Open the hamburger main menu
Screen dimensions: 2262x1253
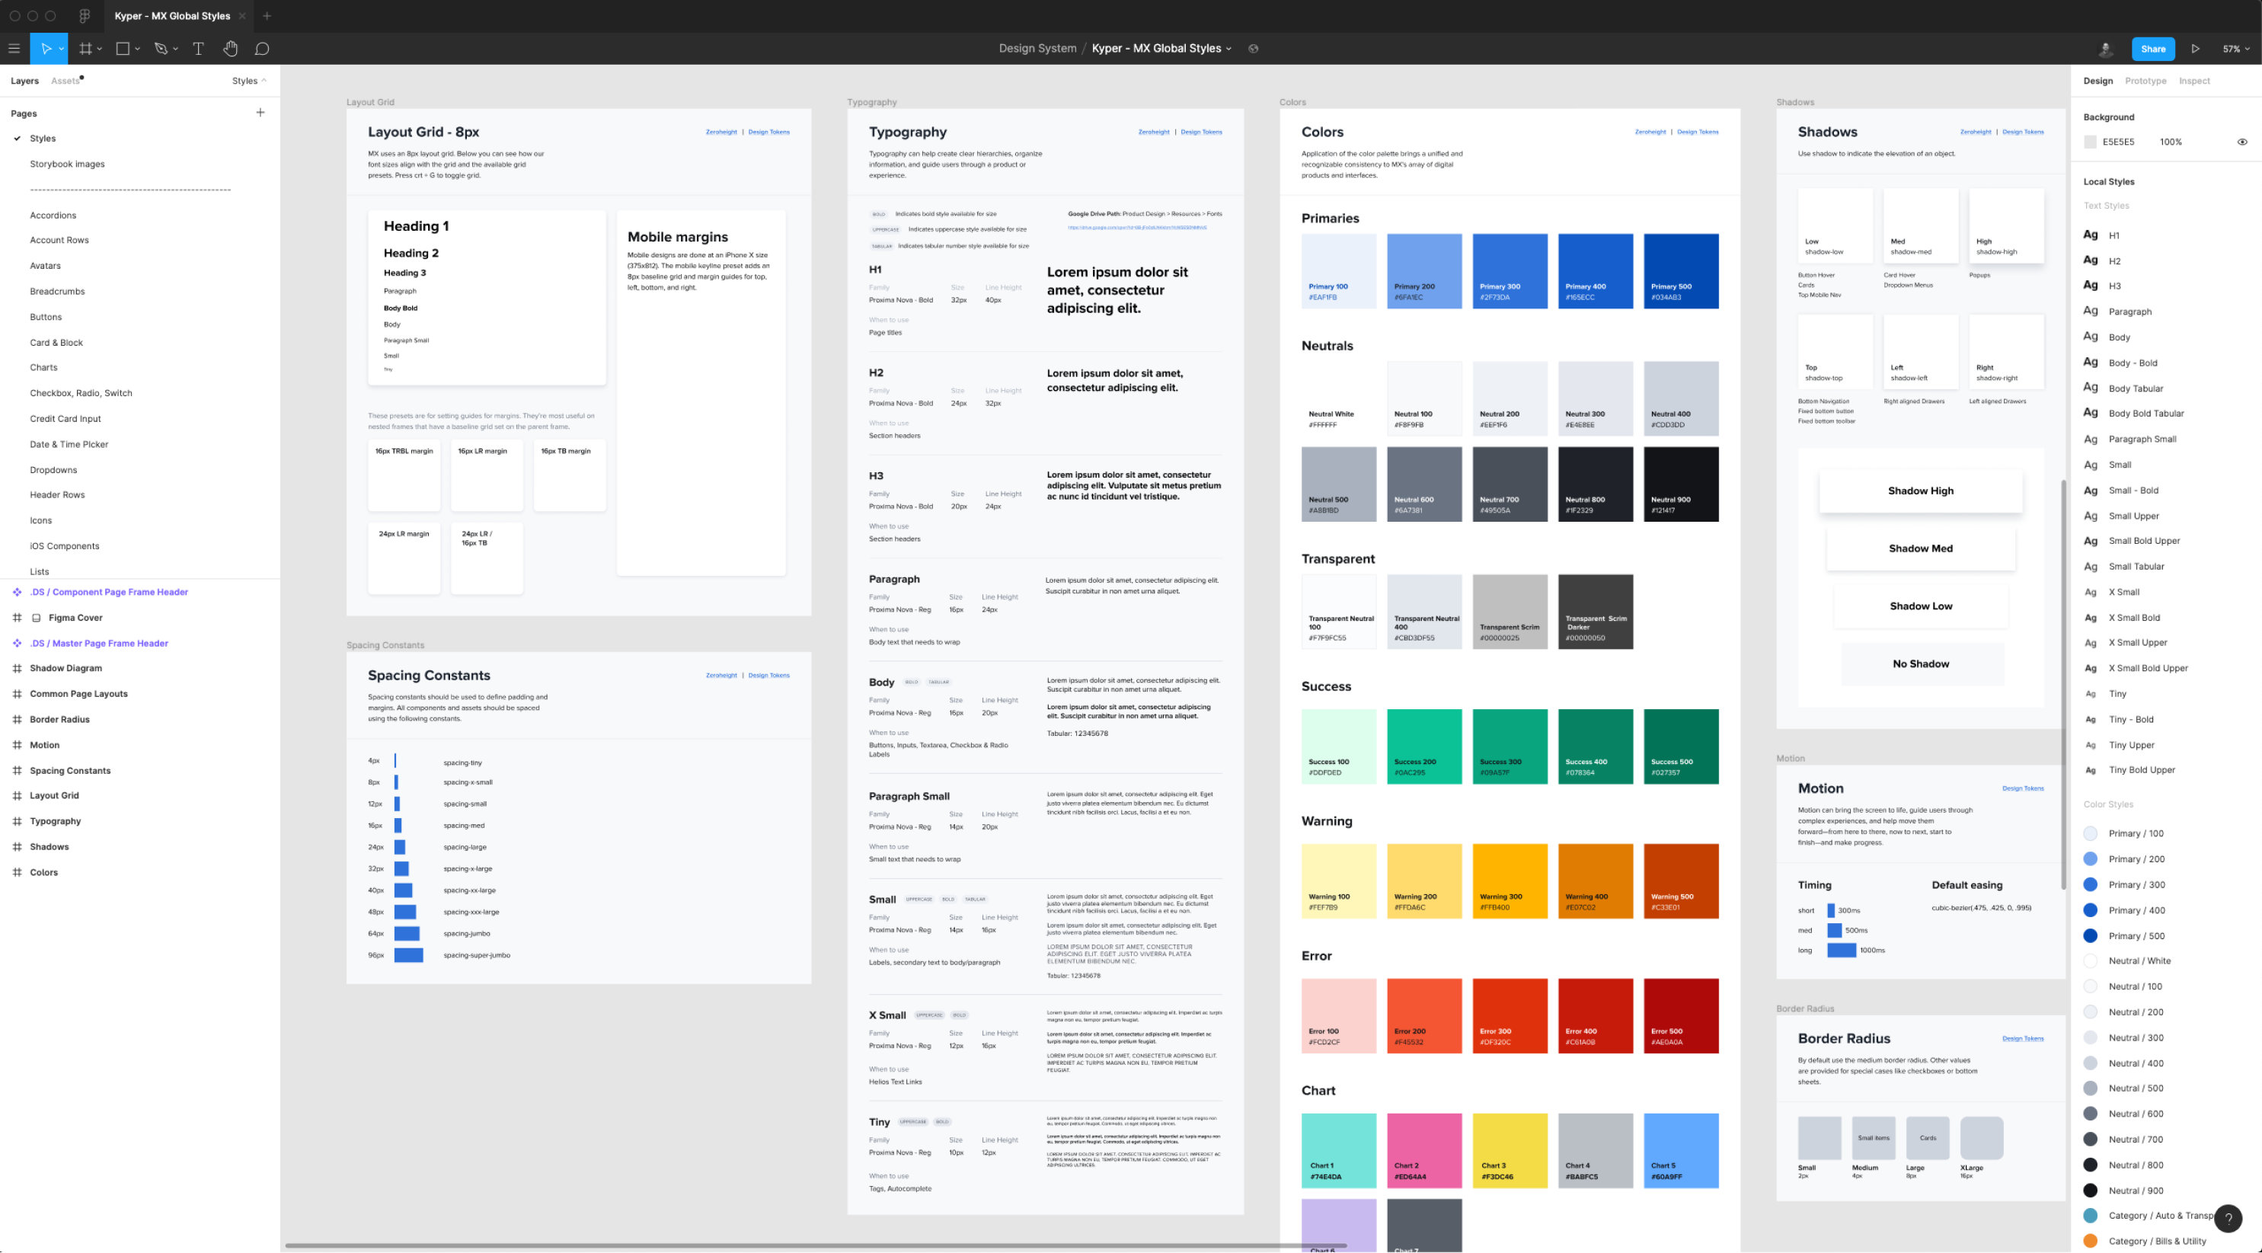click(14, 50)
